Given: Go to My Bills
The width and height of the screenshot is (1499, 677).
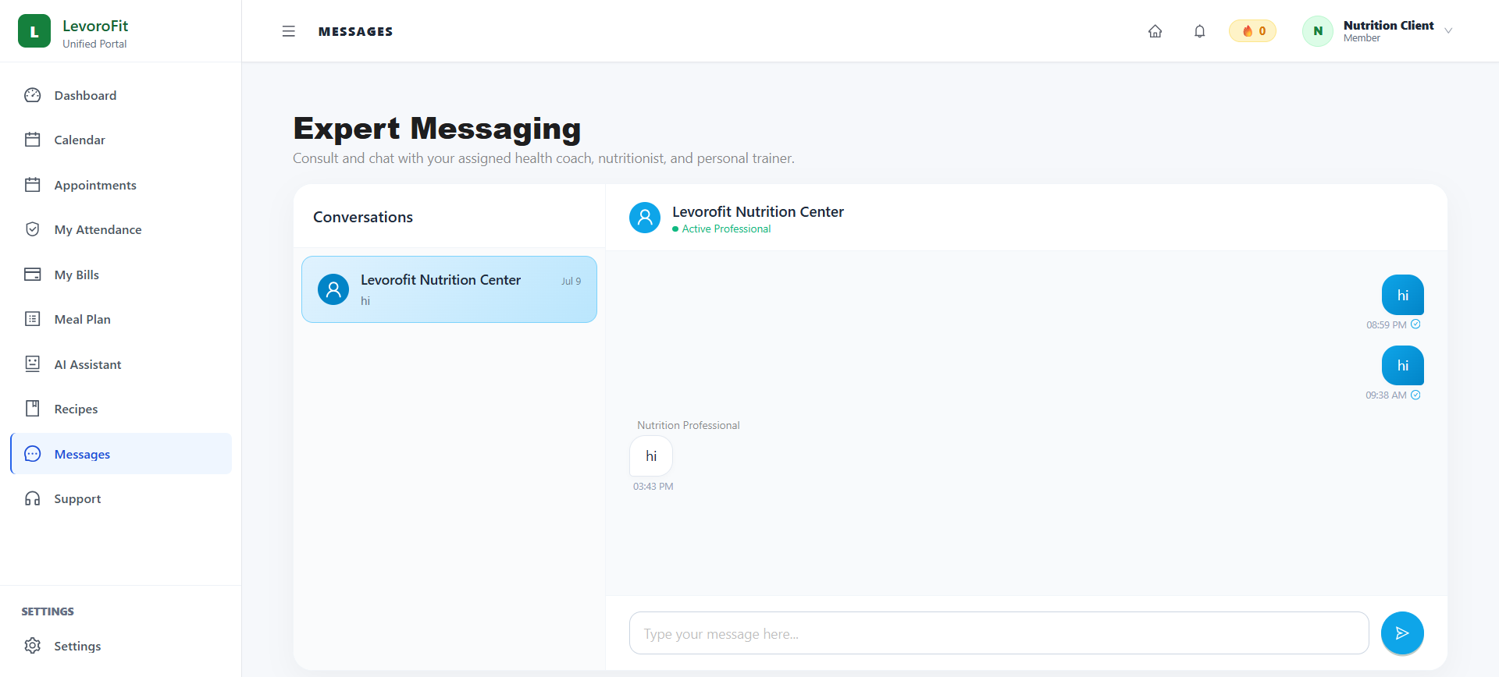Looking at the screenshot, I should 121,275.
